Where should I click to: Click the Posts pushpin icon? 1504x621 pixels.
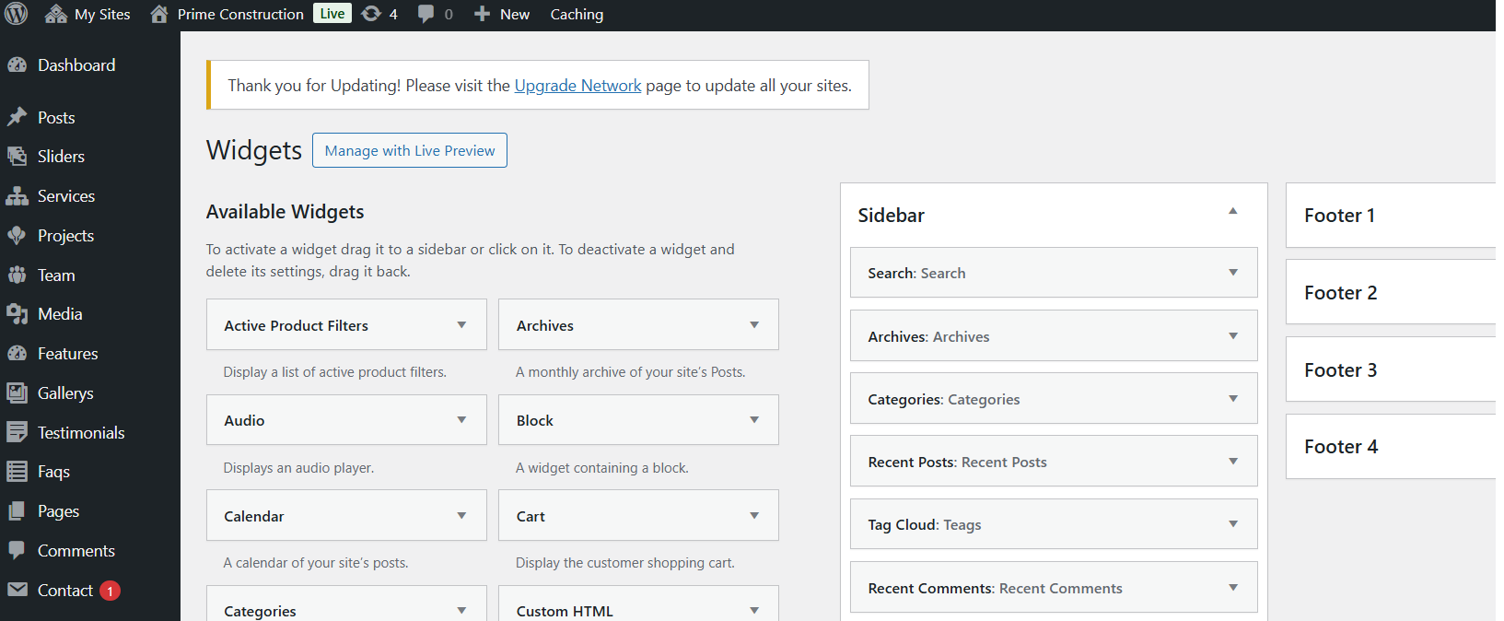pos(17,117)
